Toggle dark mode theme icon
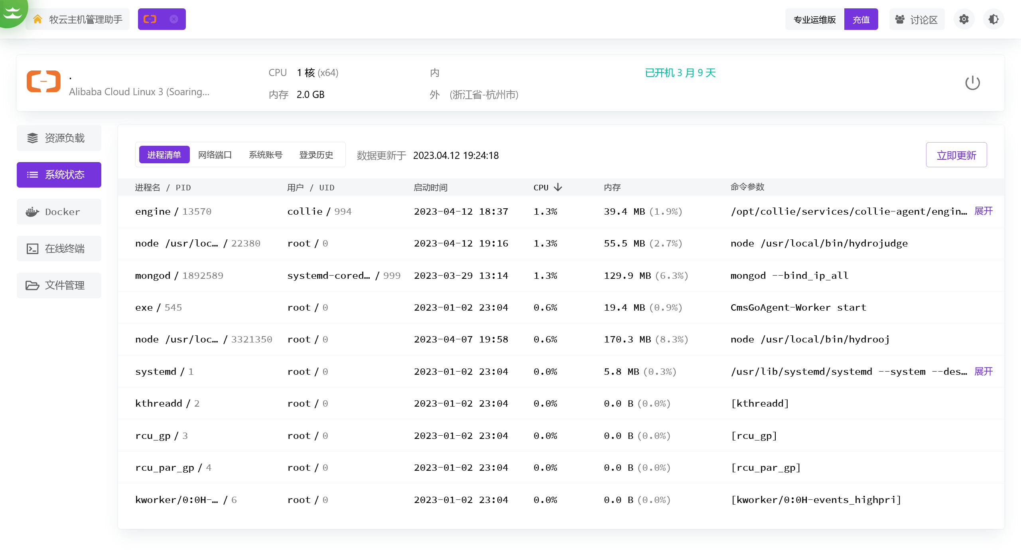The image size is (1021, 550). pos(993,19)
